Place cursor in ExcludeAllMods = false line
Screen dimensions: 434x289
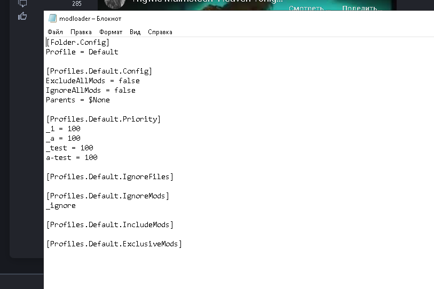92,81
